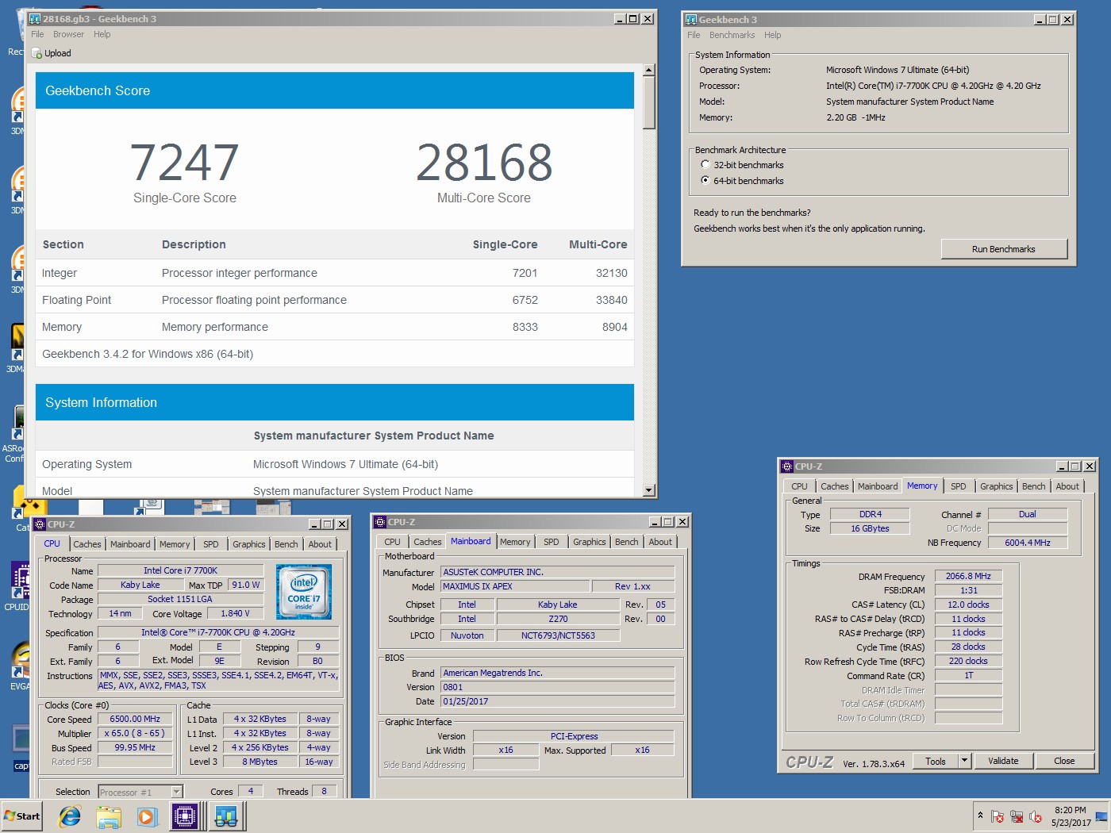
Task: Click the volume speaker tray icon
Action: 1036,816
